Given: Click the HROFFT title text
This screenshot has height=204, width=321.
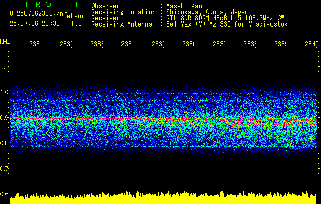Looking at the screenshot, I should (53, 4).
